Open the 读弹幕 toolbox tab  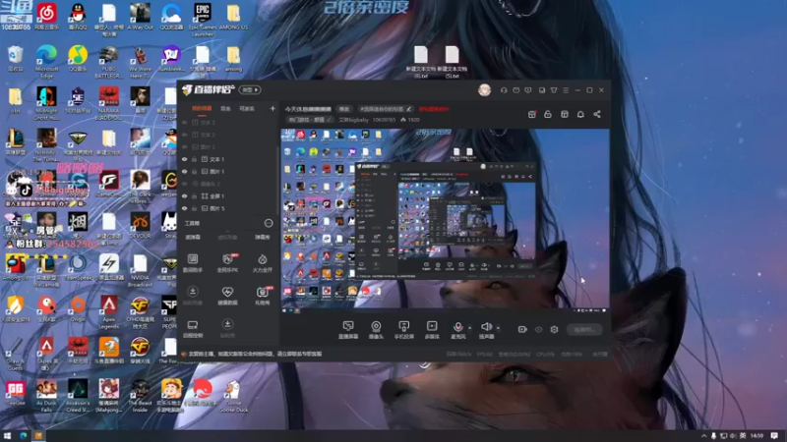point(193,237)
